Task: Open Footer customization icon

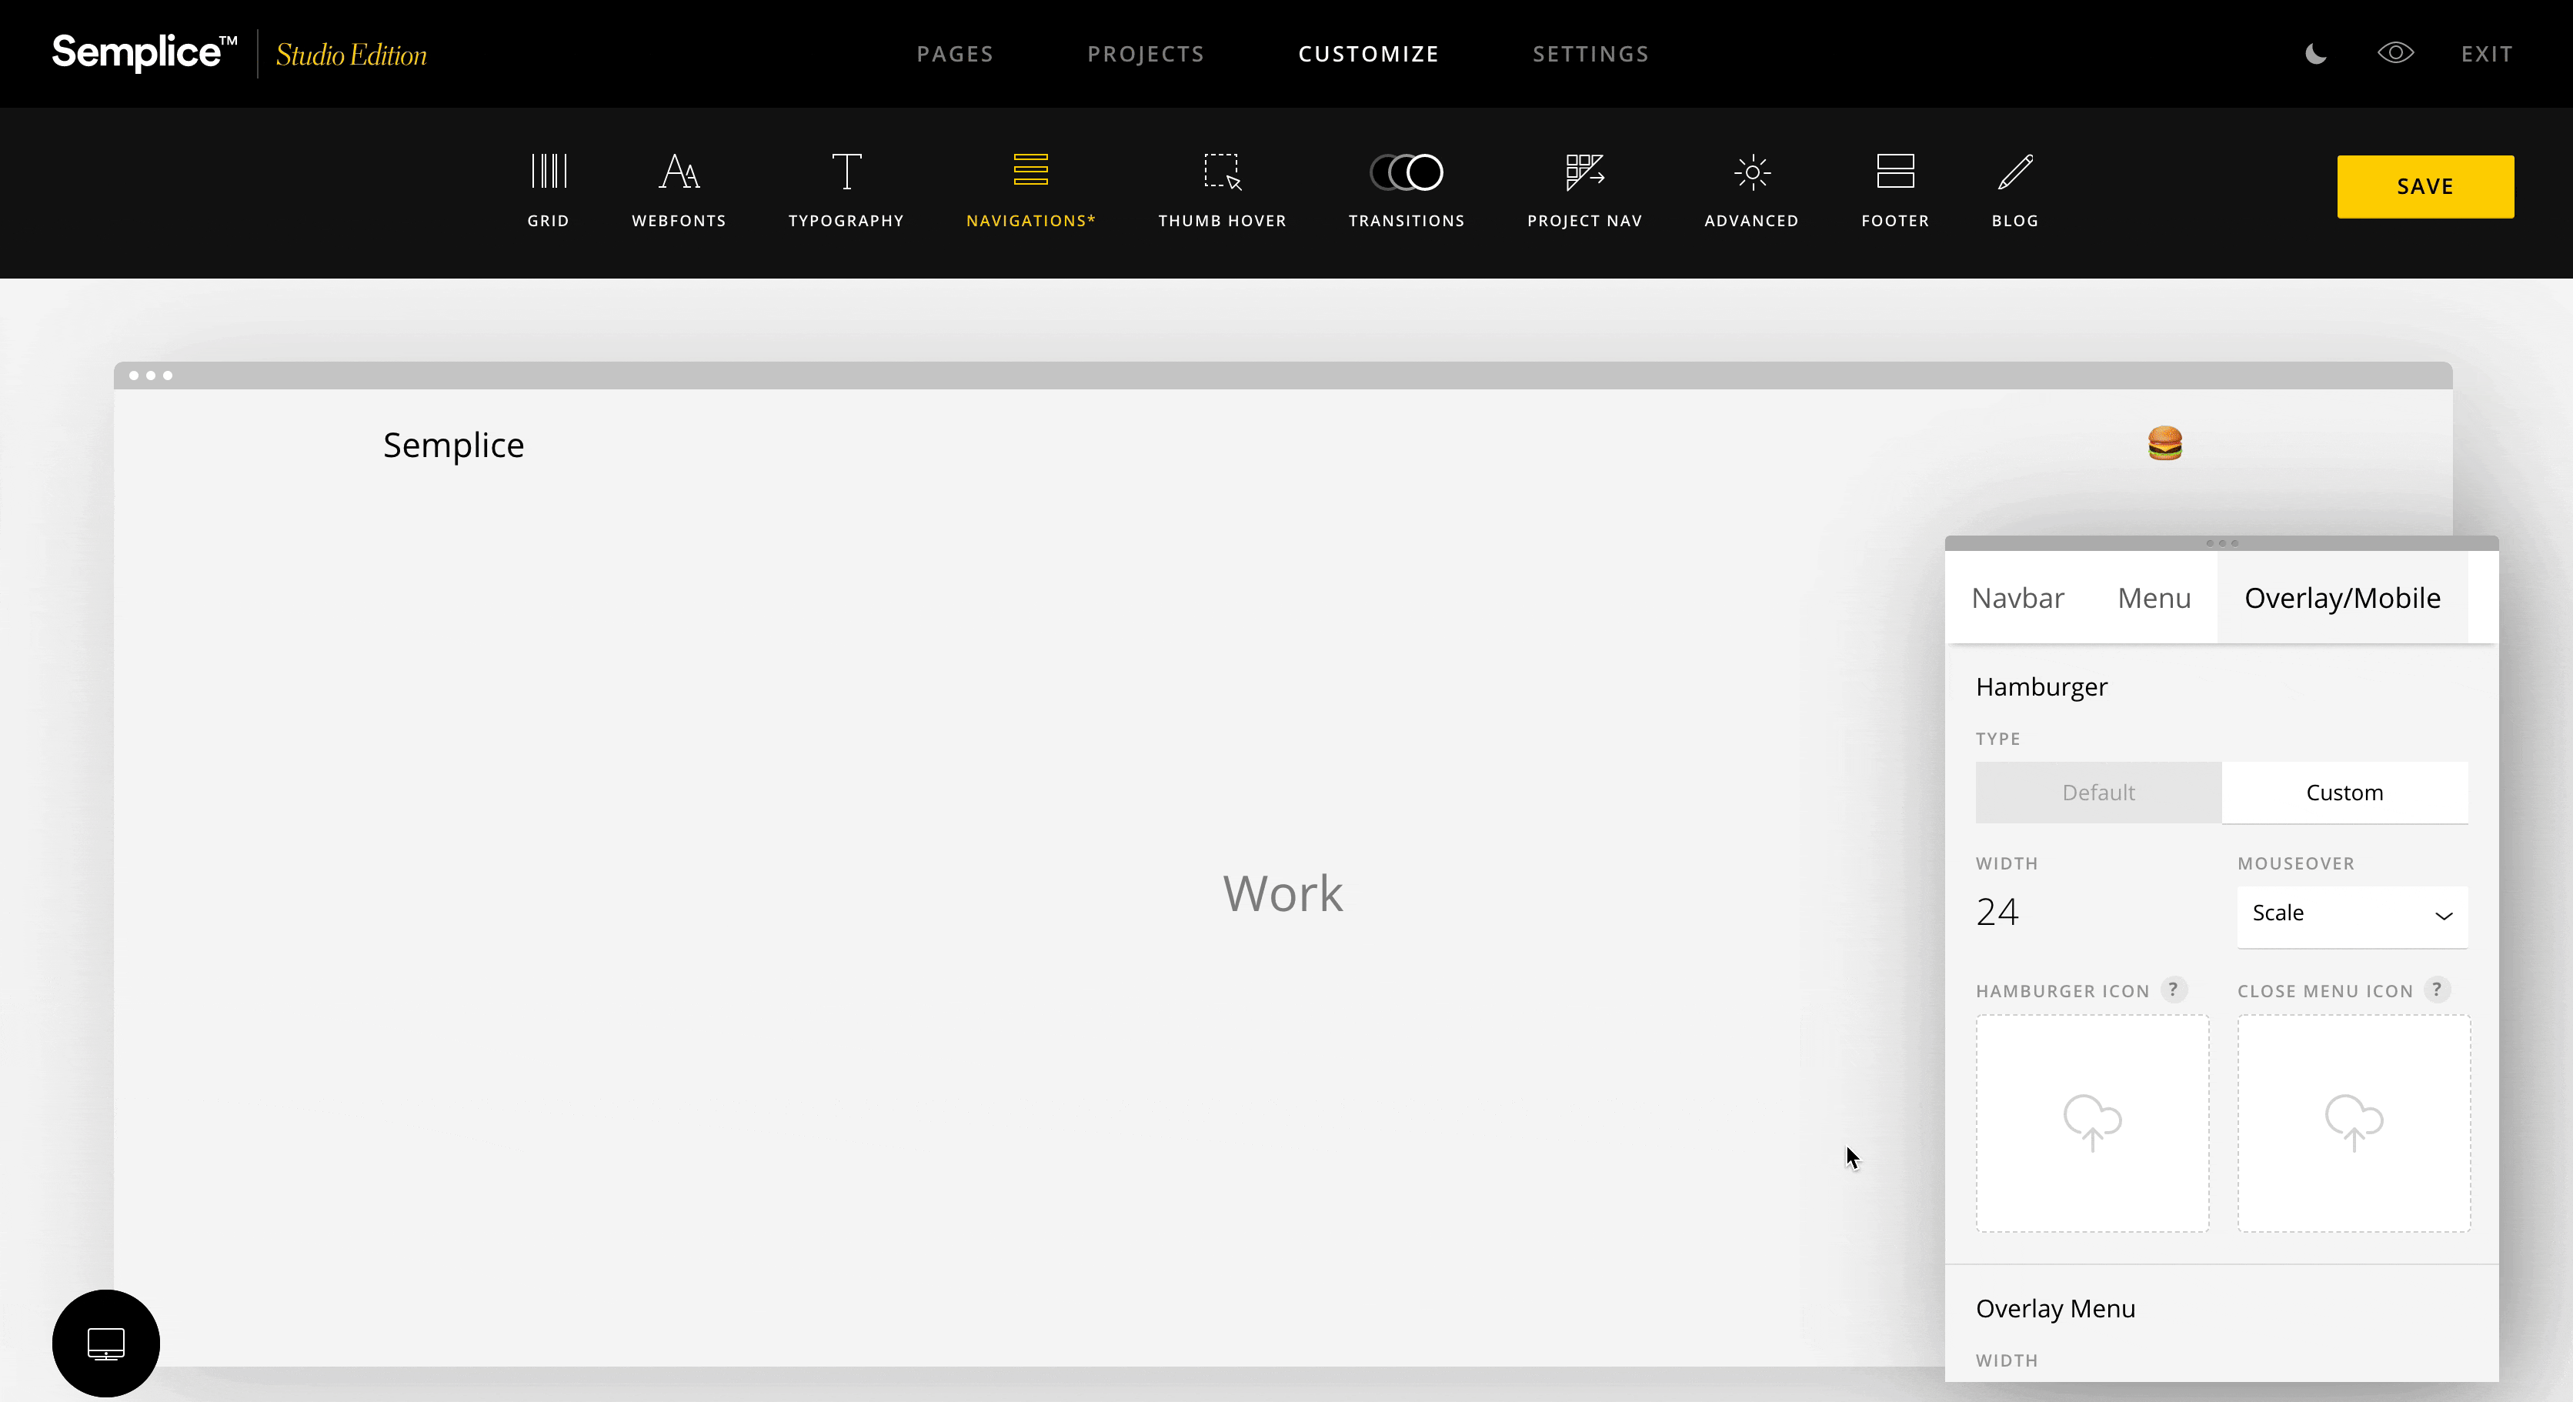Action: [1895, 173]
